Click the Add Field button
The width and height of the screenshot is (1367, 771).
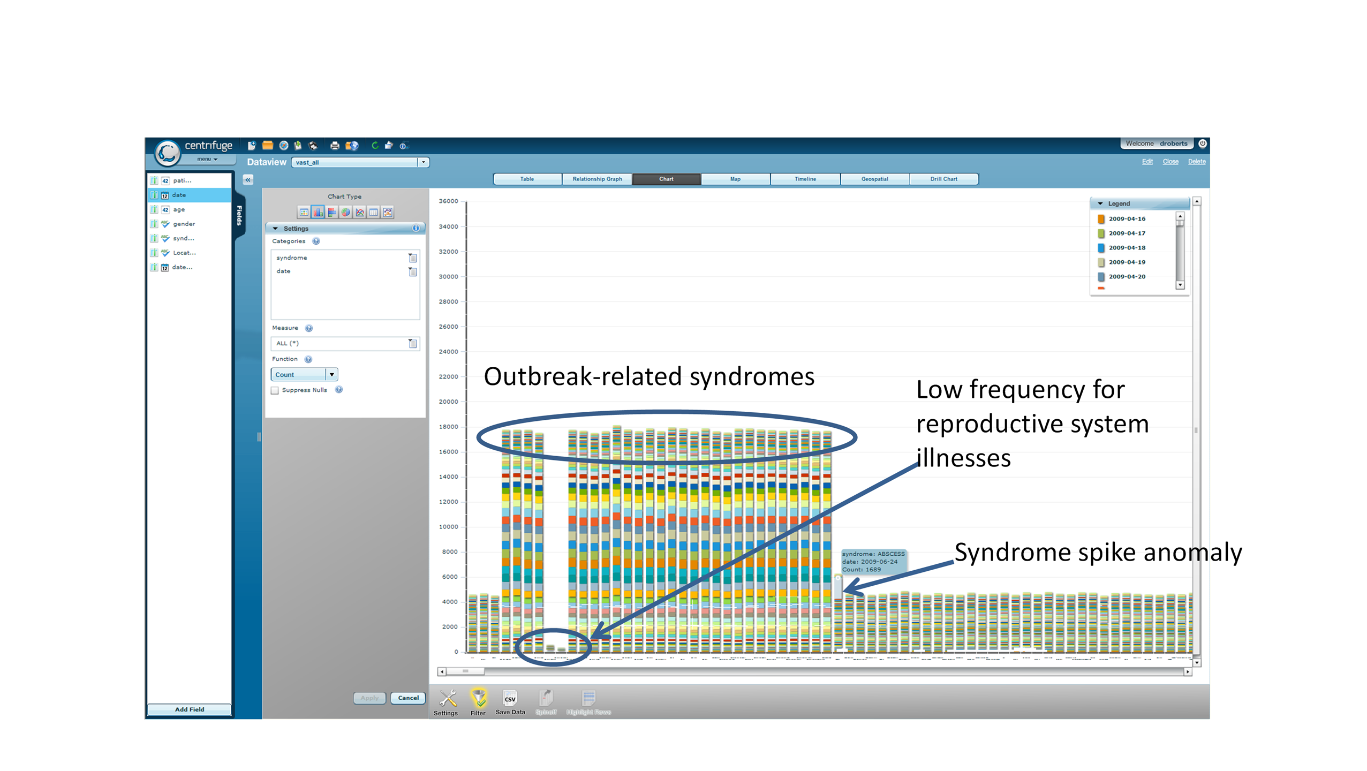click(190, 709)
